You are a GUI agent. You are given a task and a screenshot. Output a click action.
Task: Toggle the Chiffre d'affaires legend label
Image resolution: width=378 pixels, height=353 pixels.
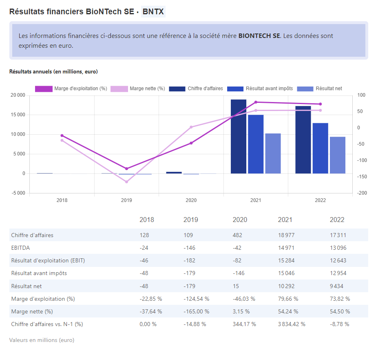[x=205, y=89]
